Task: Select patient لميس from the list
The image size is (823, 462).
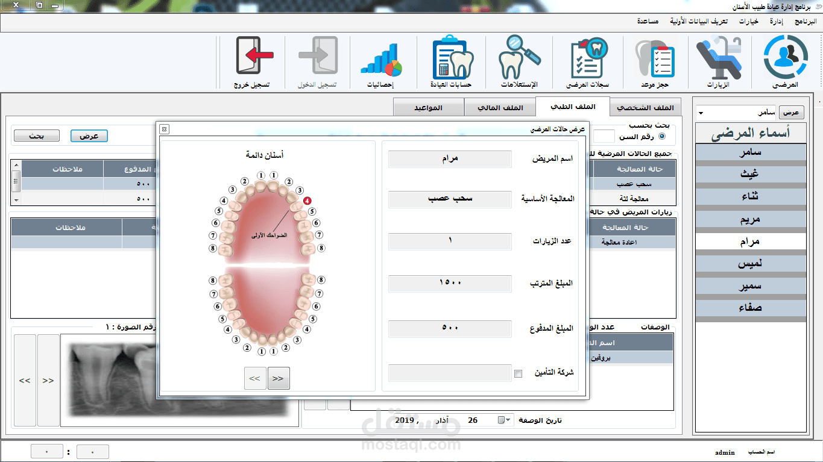Action: click(751, 264)
